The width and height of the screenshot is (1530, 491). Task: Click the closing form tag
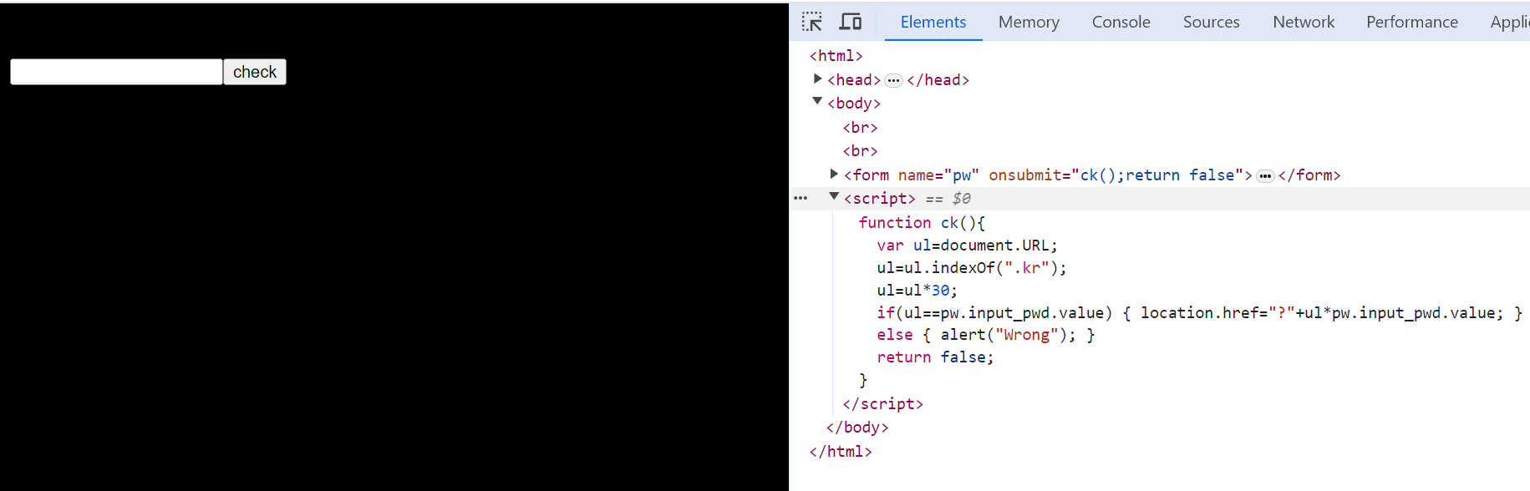(1309, 175)
